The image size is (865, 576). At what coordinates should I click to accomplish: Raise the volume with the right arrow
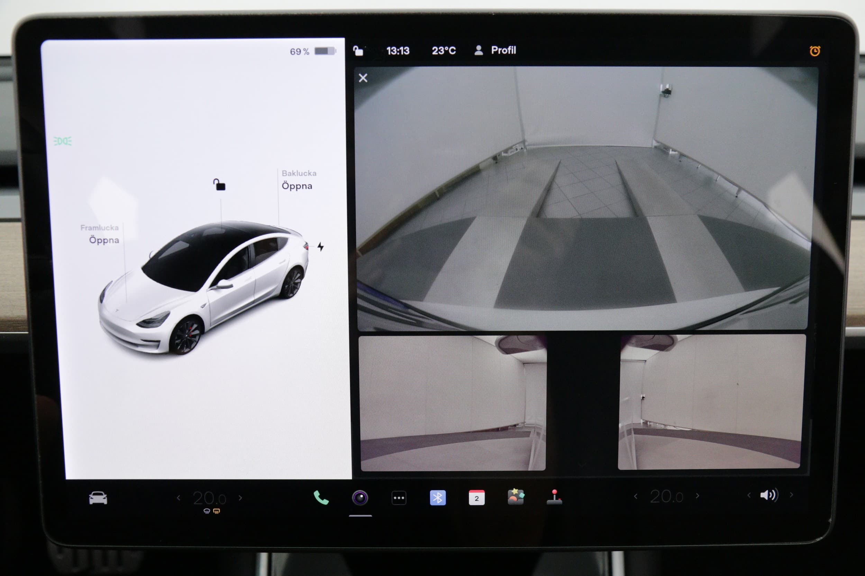tap(791, 495)
